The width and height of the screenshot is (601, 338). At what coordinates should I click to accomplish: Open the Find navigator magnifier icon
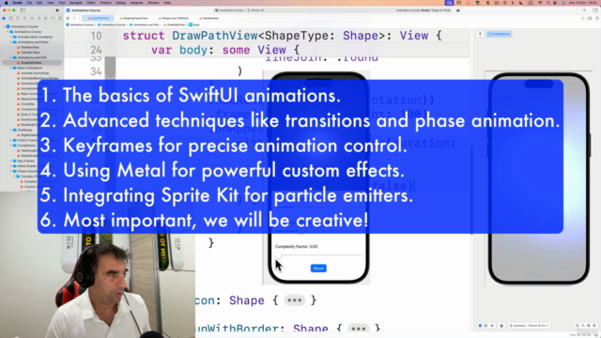point(25,18)
